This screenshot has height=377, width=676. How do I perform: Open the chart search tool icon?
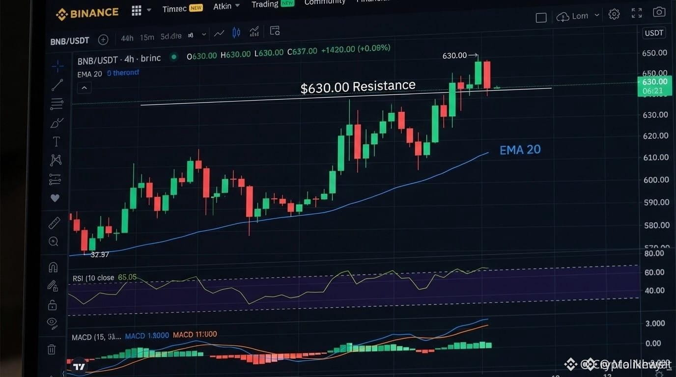pos(275,31)
